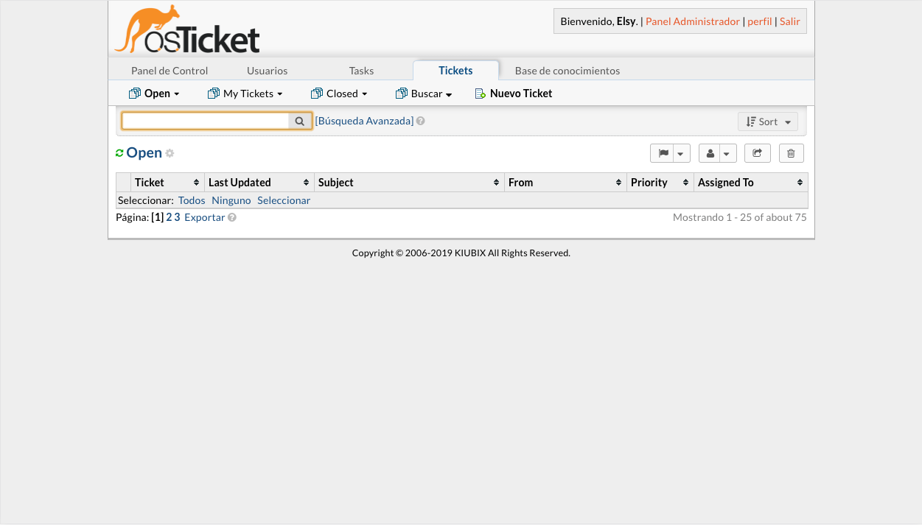Click the assign person icon button

coord(710,153)
